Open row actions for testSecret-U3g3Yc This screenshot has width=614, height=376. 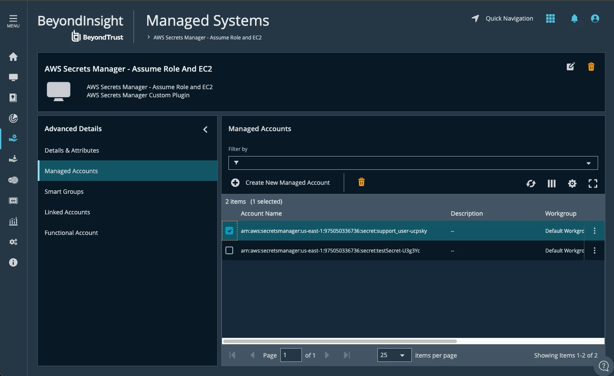[595, 250]
